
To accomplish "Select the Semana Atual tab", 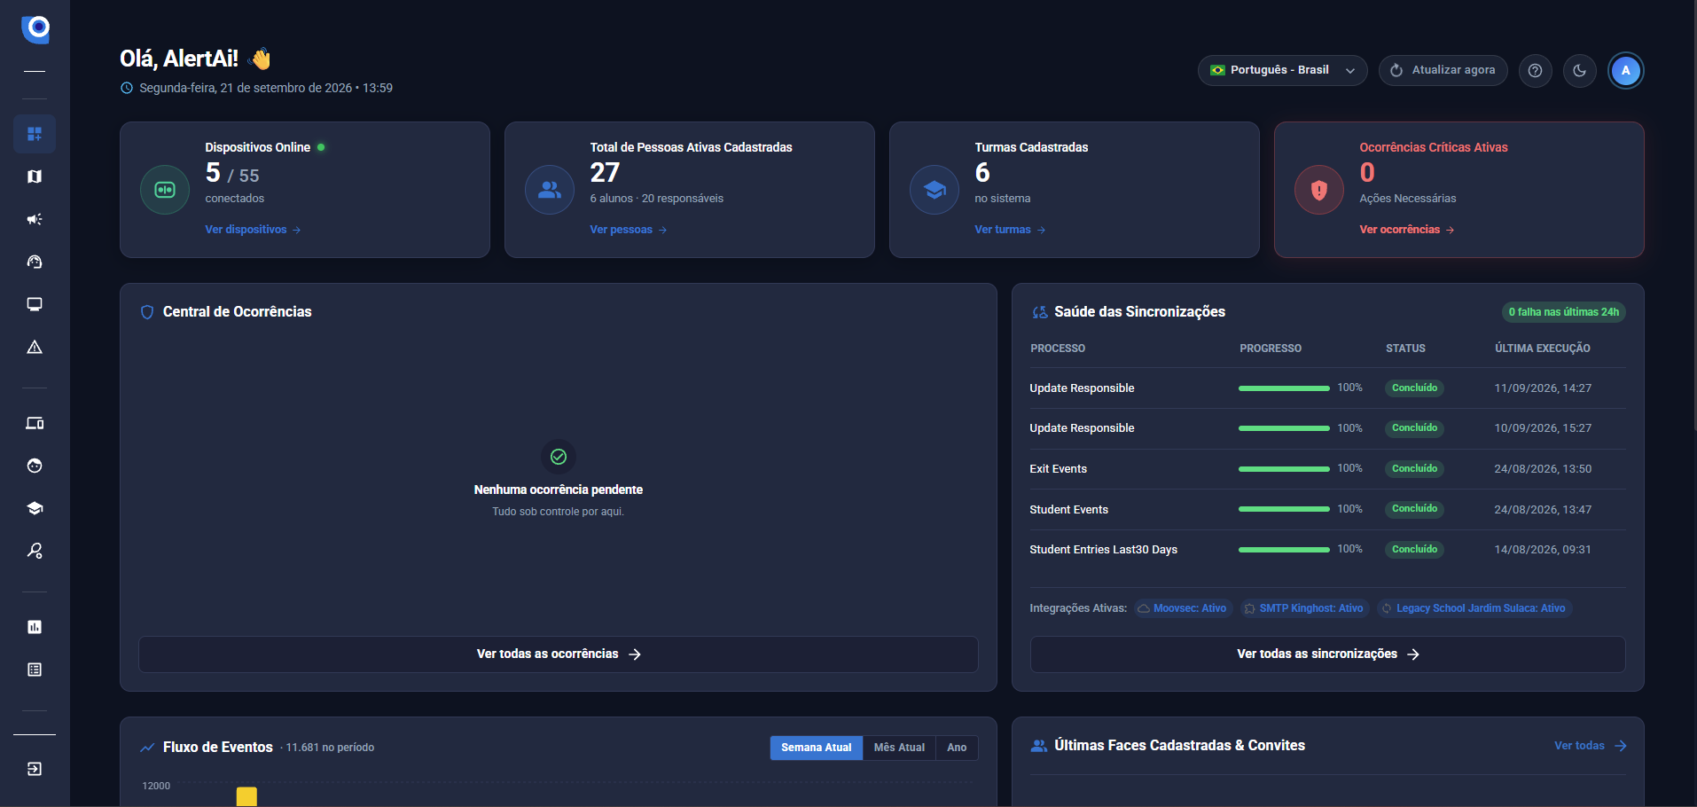I will tap(816, 748).
